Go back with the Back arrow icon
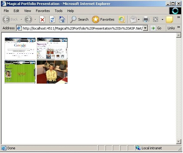Image resolution: width=183 pixels, height=153 pixels. [6, 19]
